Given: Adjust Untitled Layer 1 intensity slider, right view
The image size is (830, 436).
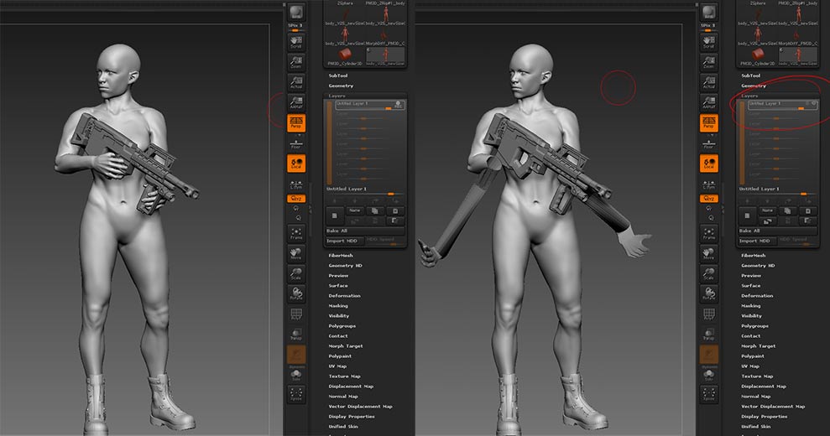Looking at the screenshot, I should click(778, 195).
